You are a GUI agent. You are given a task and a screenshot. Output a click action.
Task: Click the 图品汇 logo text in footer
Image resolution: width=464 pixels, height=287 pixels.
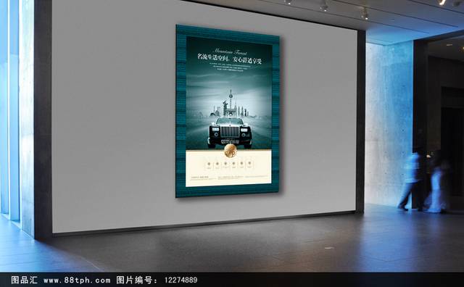(25, 280)
